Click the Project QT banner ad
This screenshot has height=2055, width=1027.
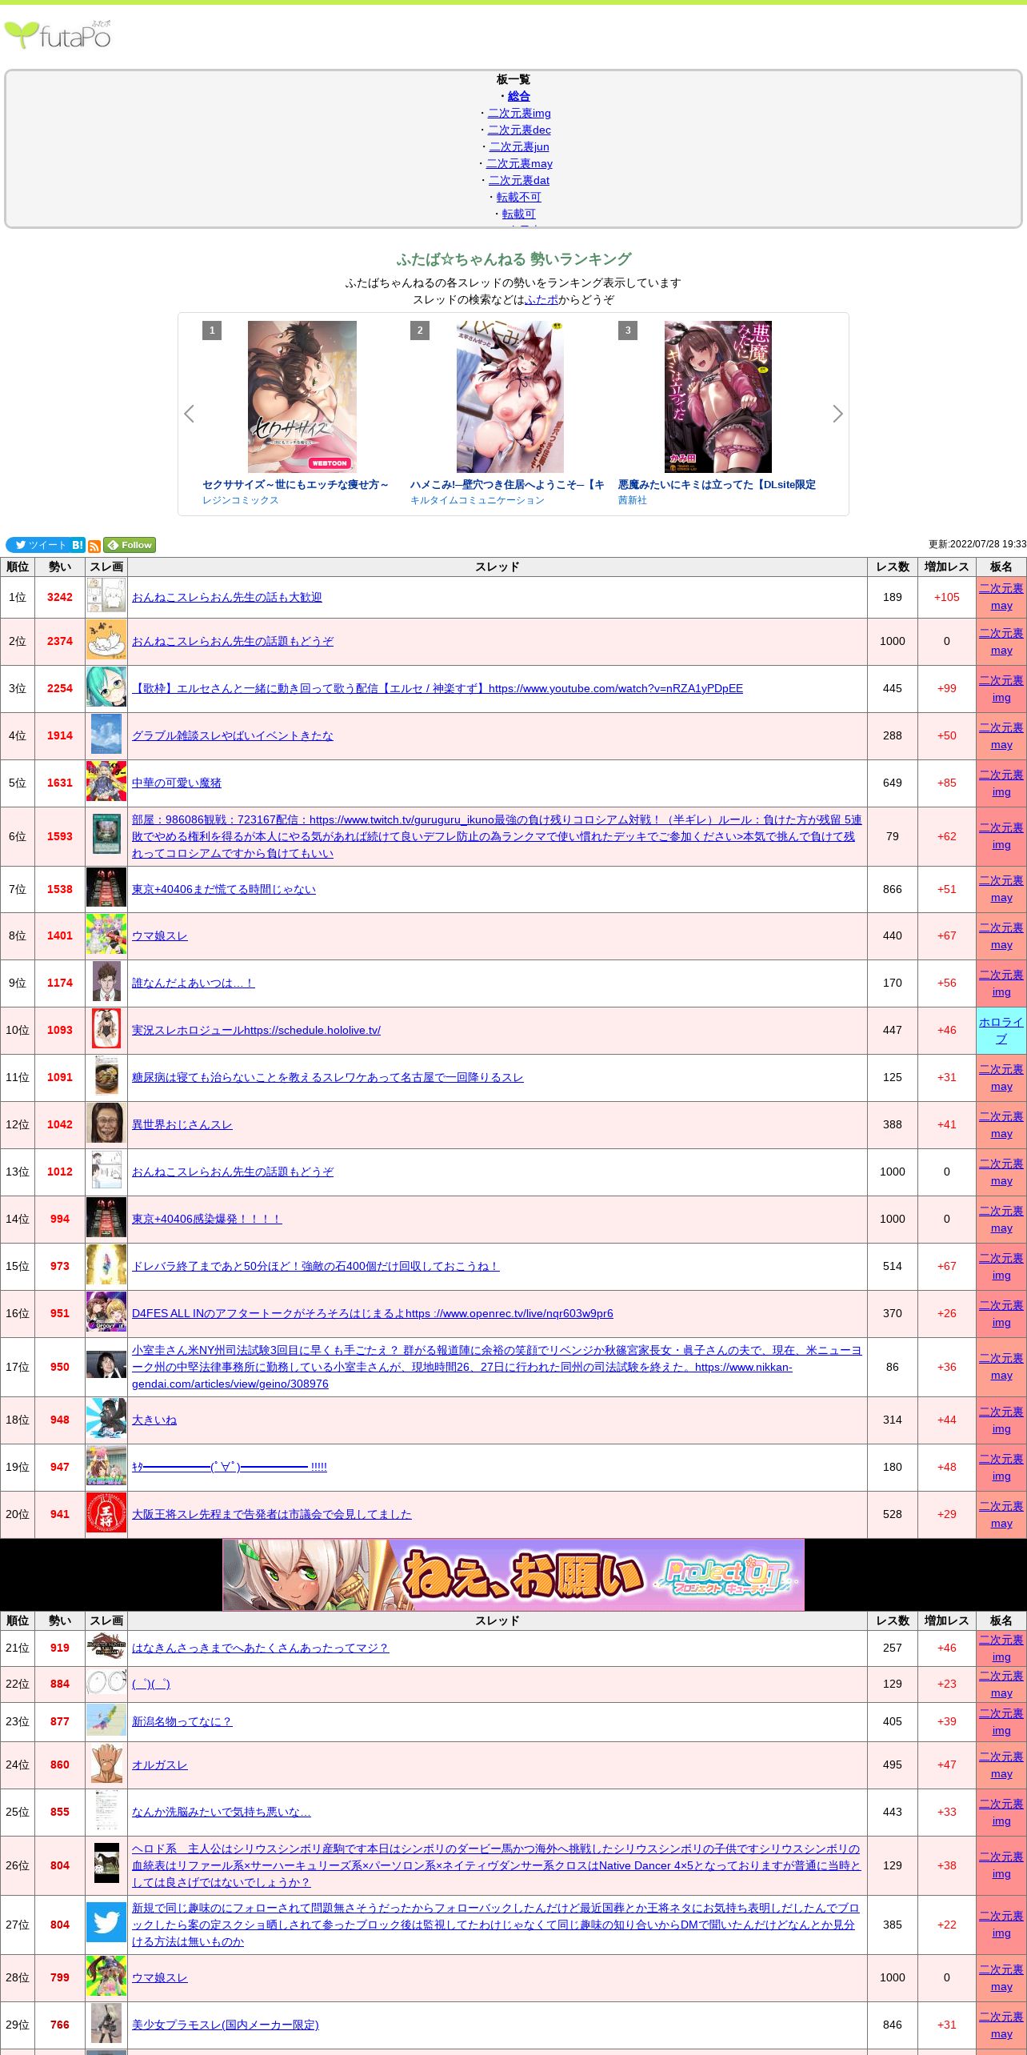point(513,1575)
